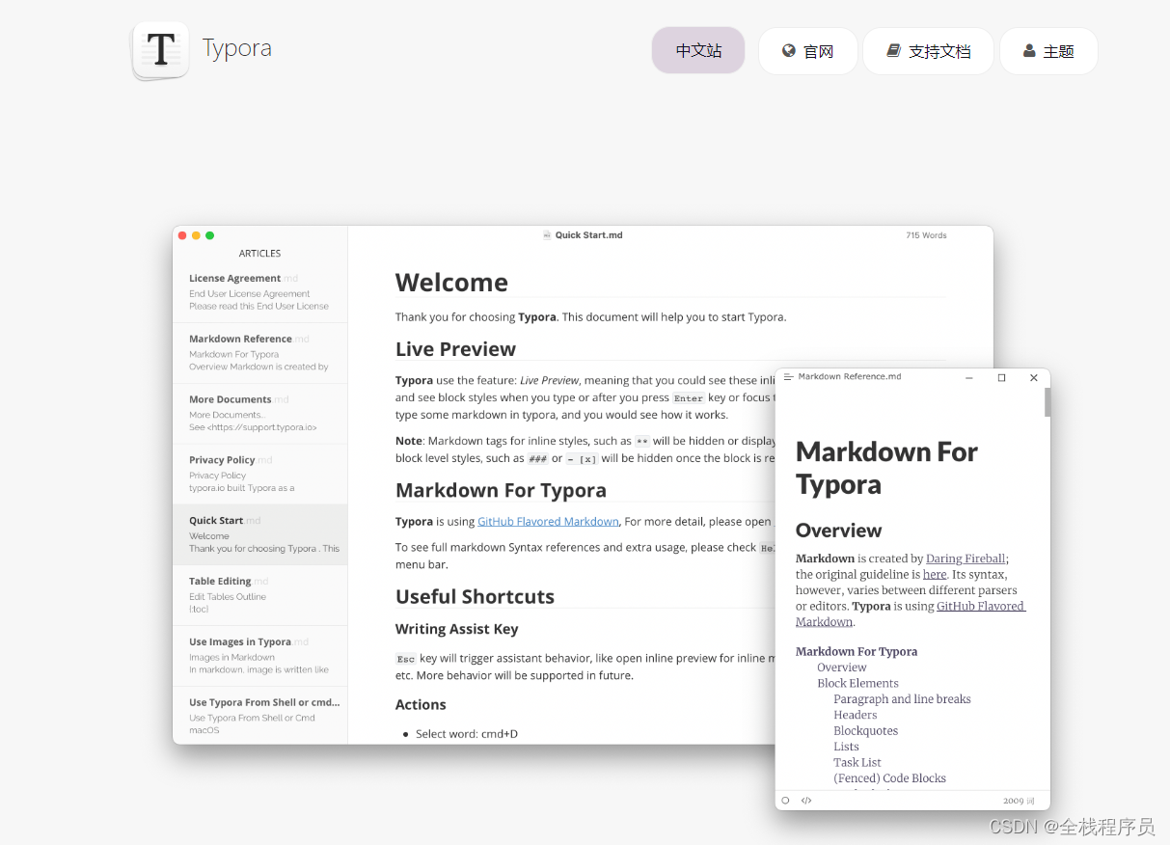
Task: Click the Useful Shortcuts heading
Action: tap(475, 596)
